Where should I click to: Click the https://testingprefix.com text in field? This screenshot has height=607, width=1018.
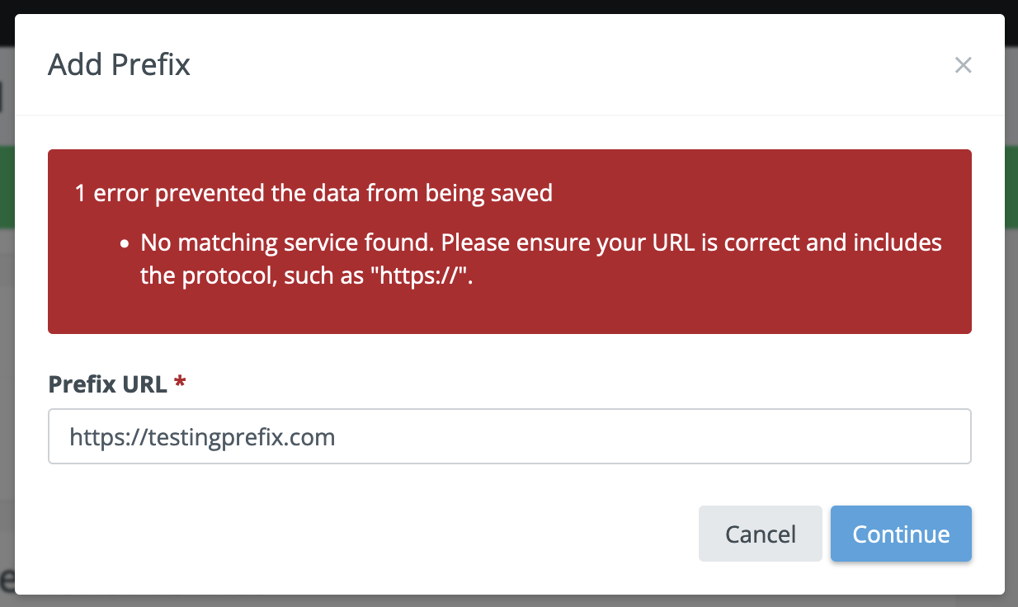pyautogui.click(x=202, y=436)
